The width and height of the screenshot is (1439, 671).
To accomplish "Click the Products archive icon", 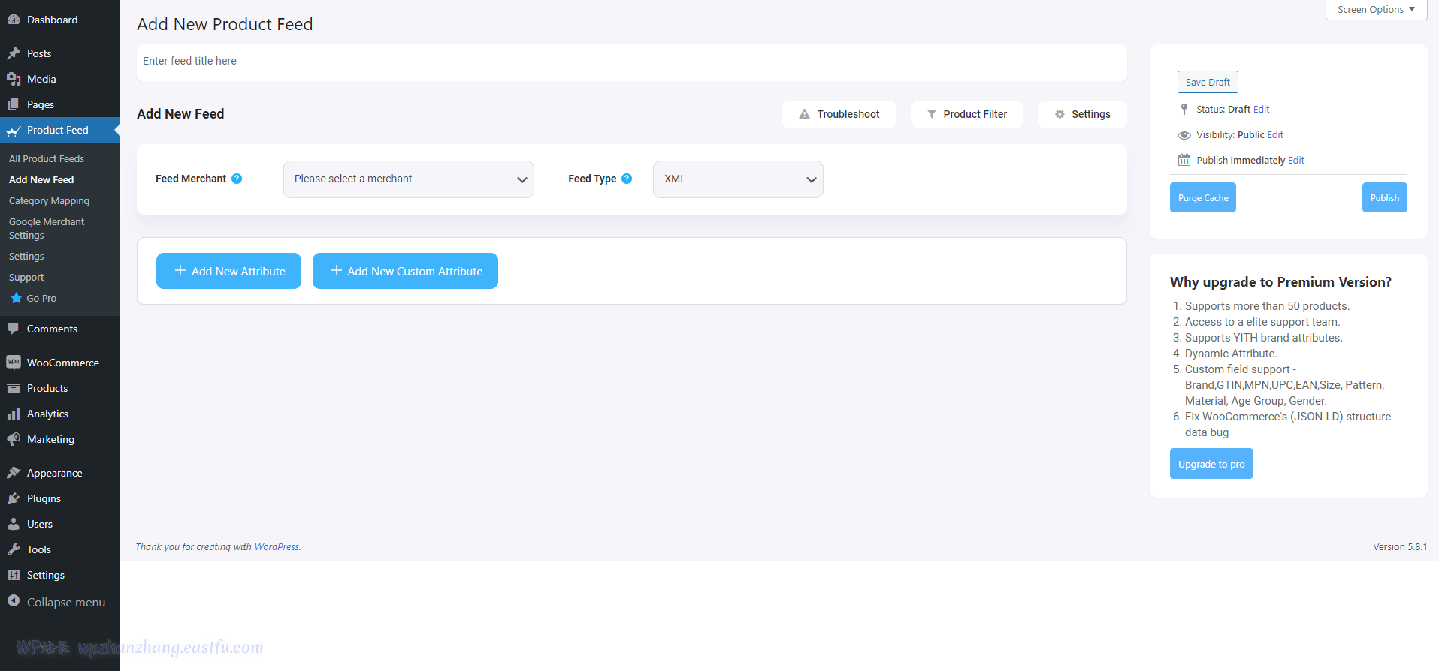I will 14,388.
